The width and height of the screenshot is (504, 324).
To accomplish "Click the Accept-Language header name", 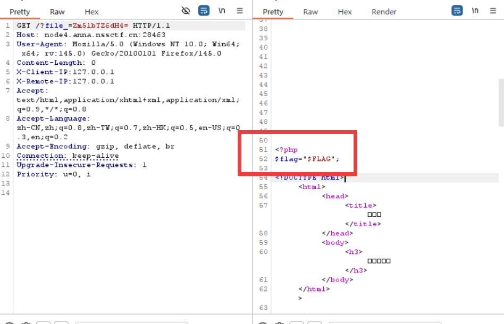I will (52, 118).
